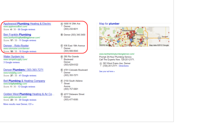Click the www.rotorooter.com/denver/ URL text
219x137 pixels.
click(17, 49)
